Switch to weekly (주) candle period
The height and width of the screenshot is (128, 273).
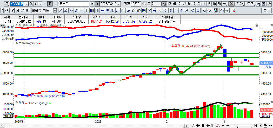coord(170,4)
